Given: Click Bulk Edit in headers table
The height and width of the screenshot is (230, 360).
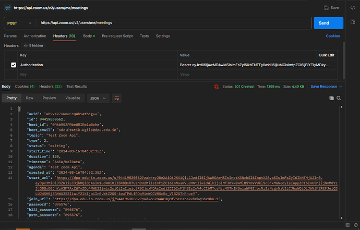Looking at the screenshot, I should tap(328, 55).
